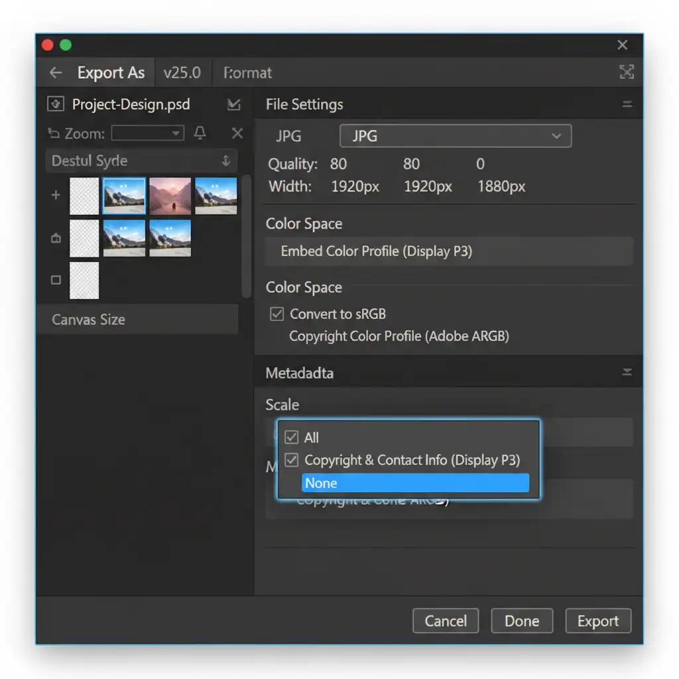This screenshot has height=679, width=679.
Task: Select the pink sunset canyon thumbnail
Action: pos(170,196)
